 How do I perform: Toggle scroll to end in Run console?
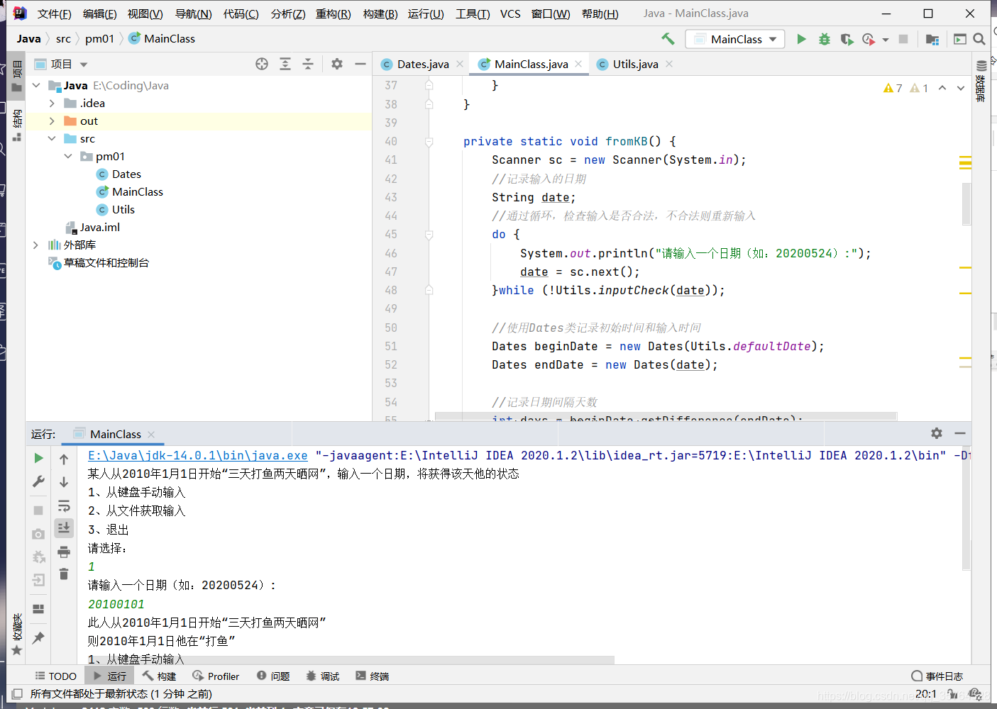tap(64, 527)
